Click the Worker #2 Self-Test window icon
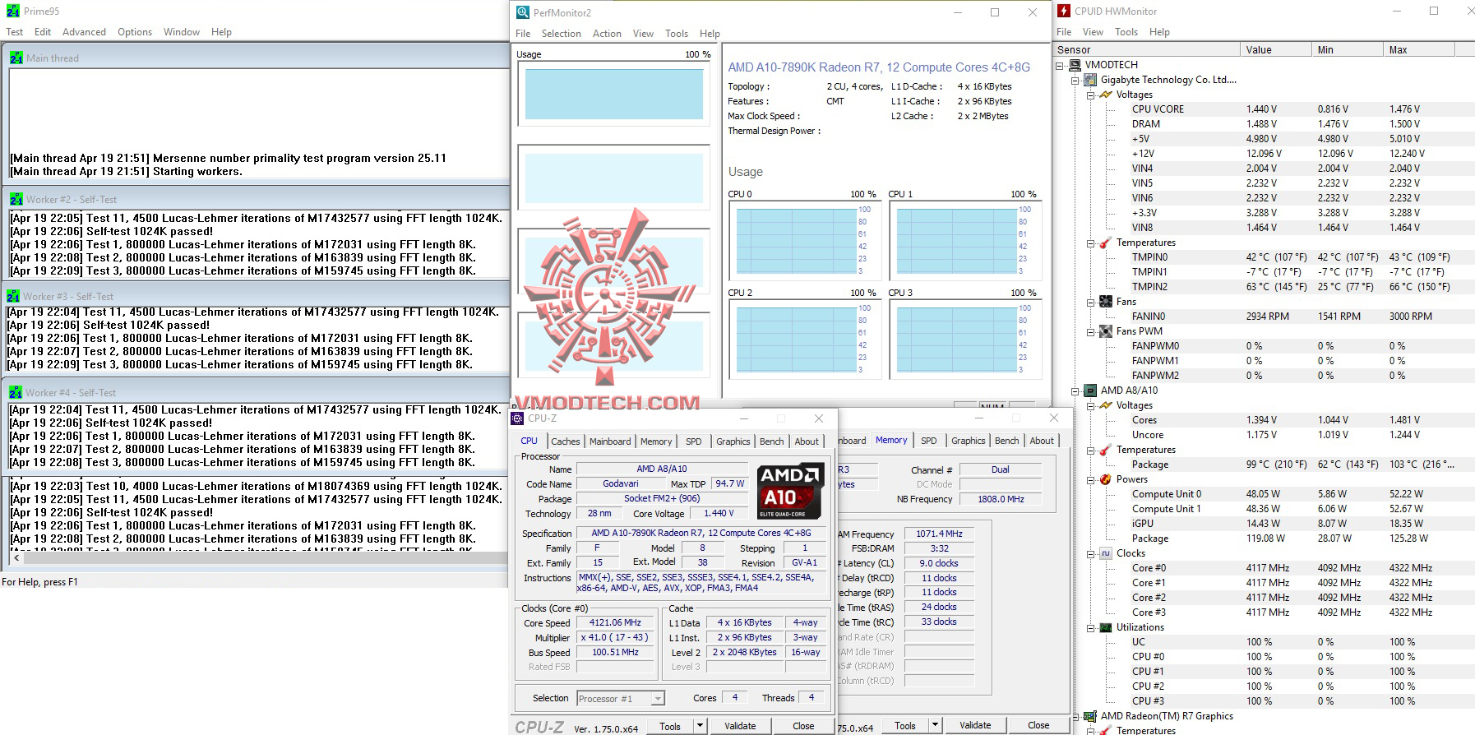This screenshot has height=735, width=1475. click(16, 199)
